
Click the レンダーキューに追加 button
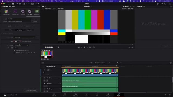(x=31, y=91)
